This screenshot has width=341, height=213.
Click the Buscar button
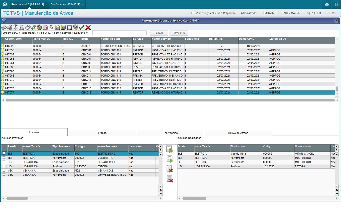click(159, 33)
